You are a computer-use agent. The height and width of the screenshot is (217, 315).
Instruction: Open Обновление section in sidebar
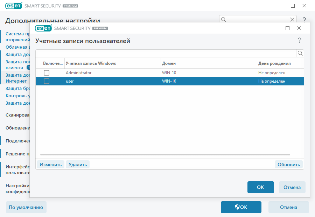click(18, 128)
